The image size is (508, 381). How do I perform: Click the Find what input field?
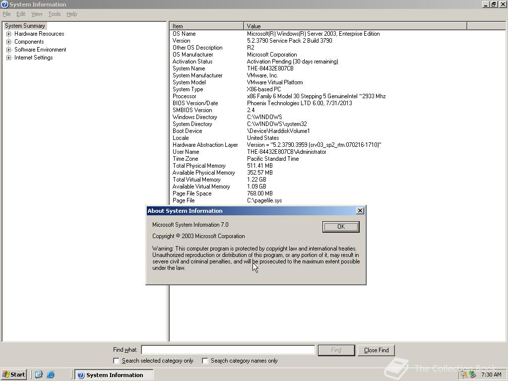point(228,350)
